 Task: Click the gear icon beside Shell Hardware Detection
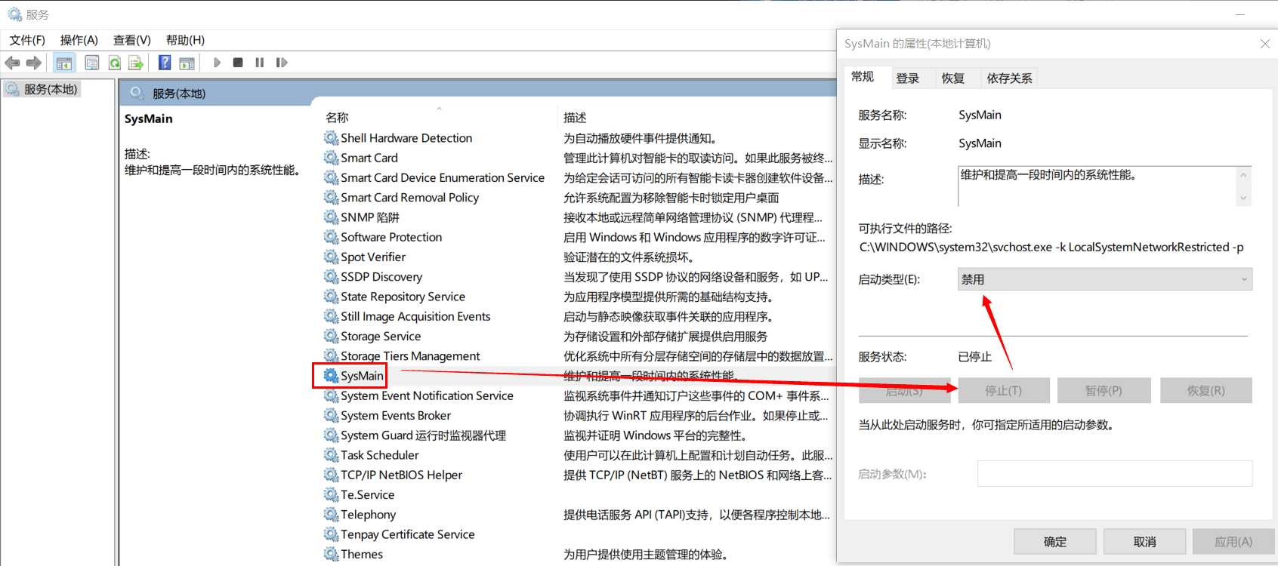331,137
